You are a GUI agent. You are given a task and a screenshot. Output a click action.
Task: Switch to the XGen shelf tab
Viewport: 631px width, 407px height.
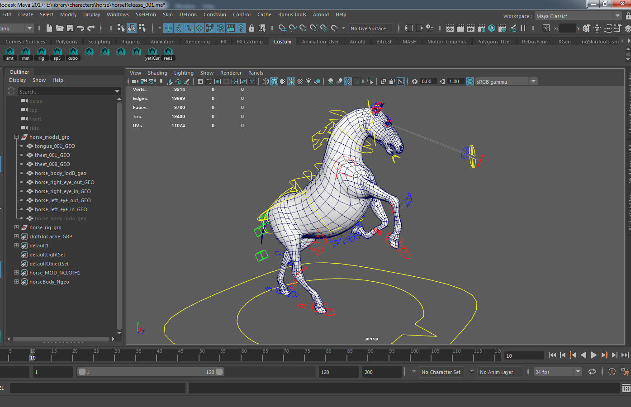pos(564,42)
